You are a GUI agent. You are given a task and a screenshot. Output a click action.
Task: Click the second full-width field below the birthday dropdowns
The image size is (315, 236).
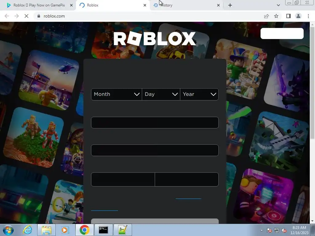(155, 150)
